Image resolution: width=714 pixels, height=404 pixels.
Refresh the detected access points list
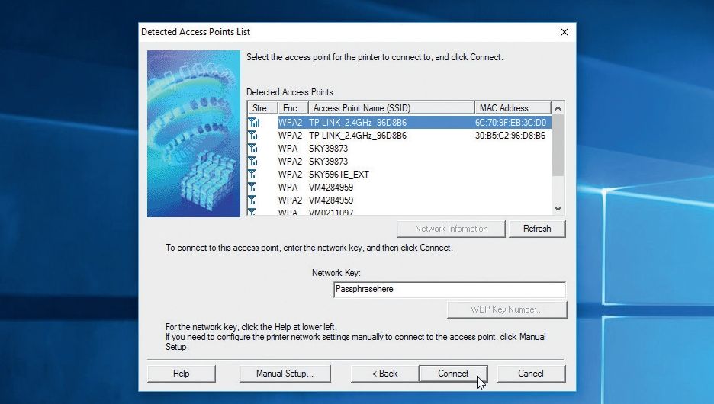click(x=537, y=229)
